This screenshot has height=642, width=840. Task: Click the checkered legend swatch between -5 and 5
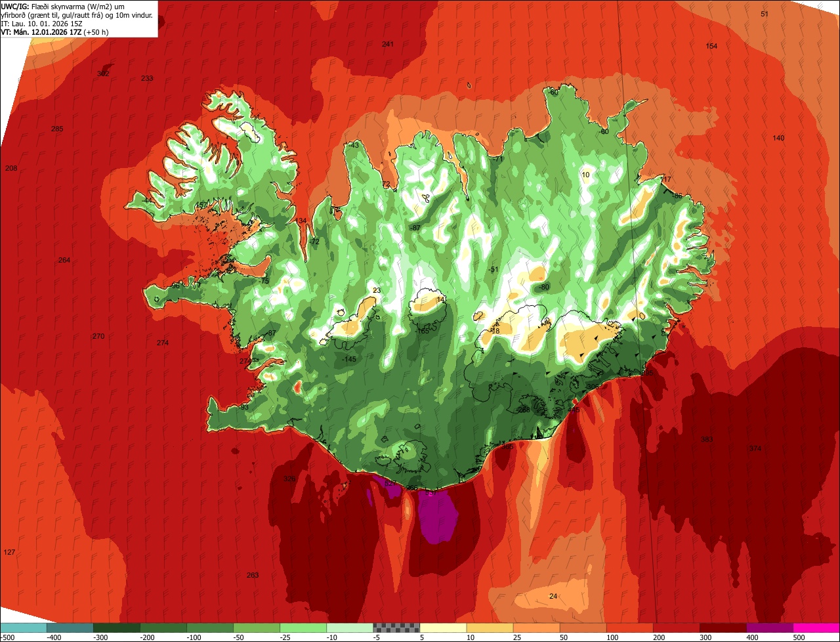pyautogui.click(x=396, y=628)
